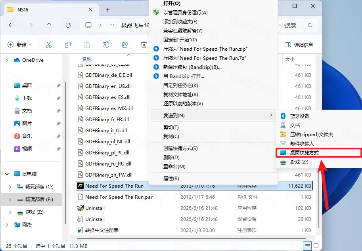Click 压缩为"Need For Speed The Run.zip"
The height and width of the screenshot is (251, 362).
point(205,49)
